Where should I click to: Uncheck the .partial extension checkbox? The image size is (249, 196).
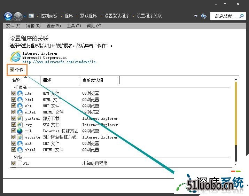pyautogui.click(x=14, y=118)
